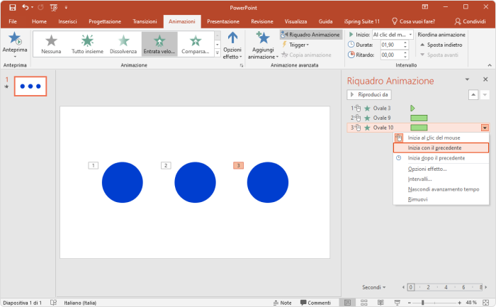Click the Save icon in the title bar
This screenshot has width=496, height=307.
point(12,7)
